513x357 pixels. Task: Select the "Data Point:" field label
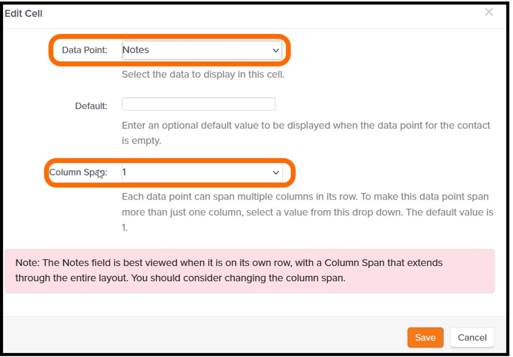coord(84,50)
